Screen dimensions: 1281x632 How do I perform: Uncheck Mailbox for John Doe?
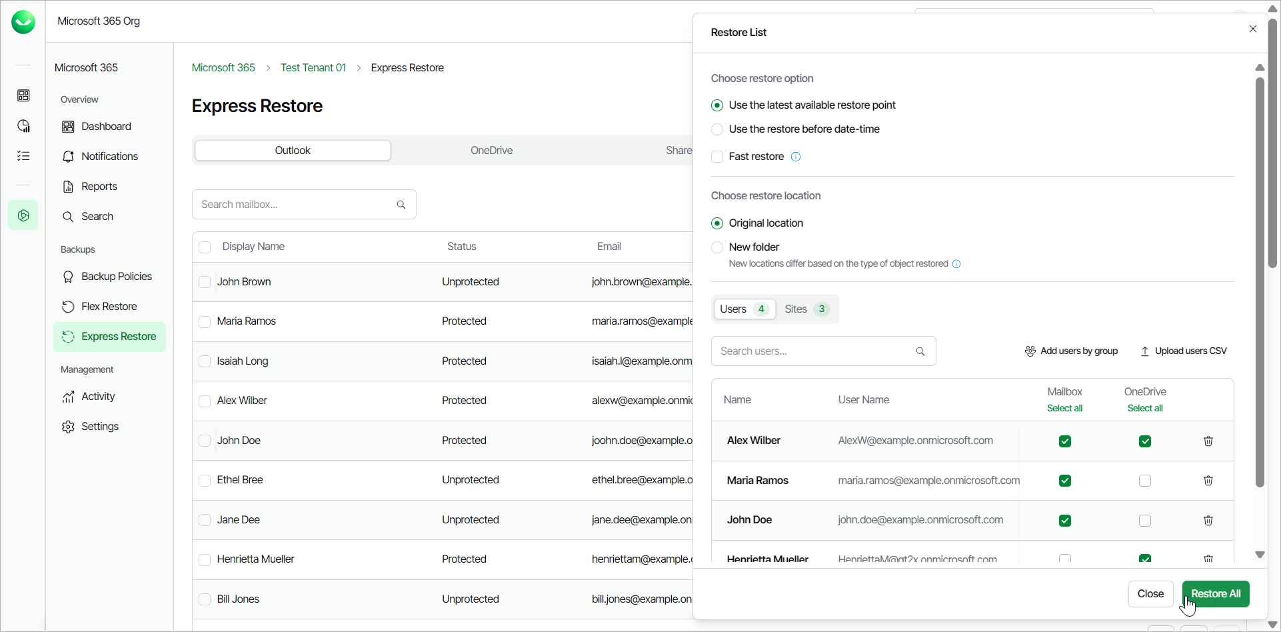coord(1065,521)
